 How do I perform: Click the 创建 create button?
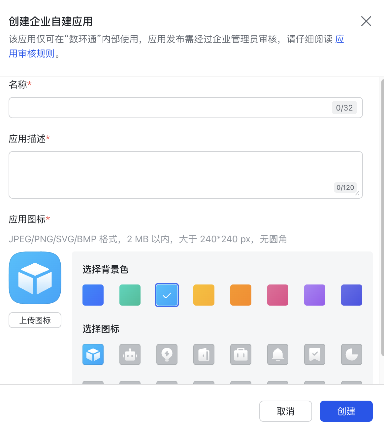346,411
